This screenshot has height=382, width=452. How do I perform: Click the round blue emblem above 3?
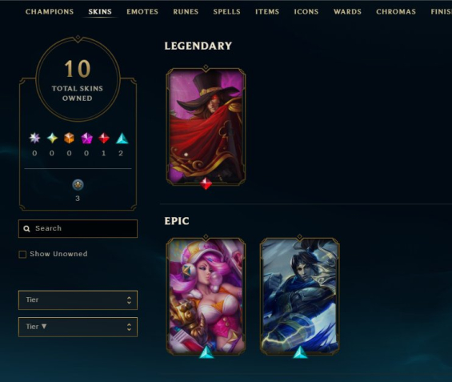click(78, 185)
